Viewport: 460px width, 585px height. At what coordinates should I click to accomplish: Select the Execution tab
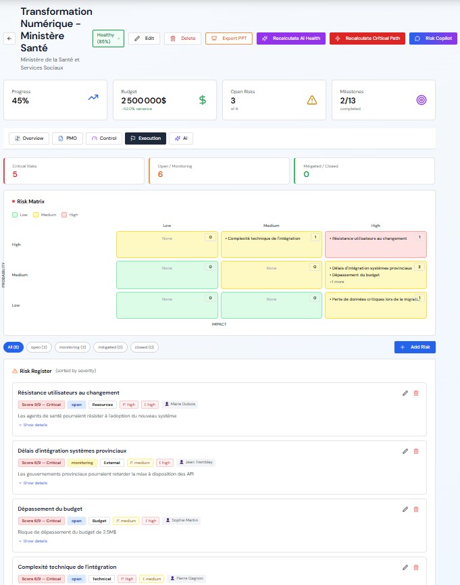pos(145,138)
